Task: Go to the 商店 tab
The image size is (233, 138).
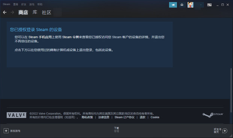Action: tap(23, 12)
